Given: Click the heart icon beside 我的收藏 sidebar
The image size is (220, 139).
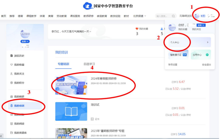Looking at the screenshot, I should pyautogui.click(x=12, y=65).
